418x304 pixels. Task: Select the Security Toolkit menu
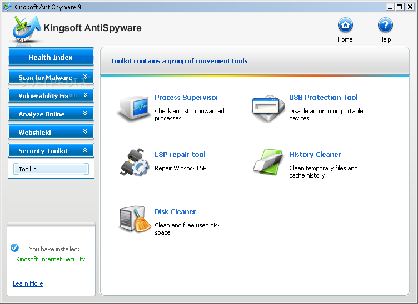coord(51,150)
